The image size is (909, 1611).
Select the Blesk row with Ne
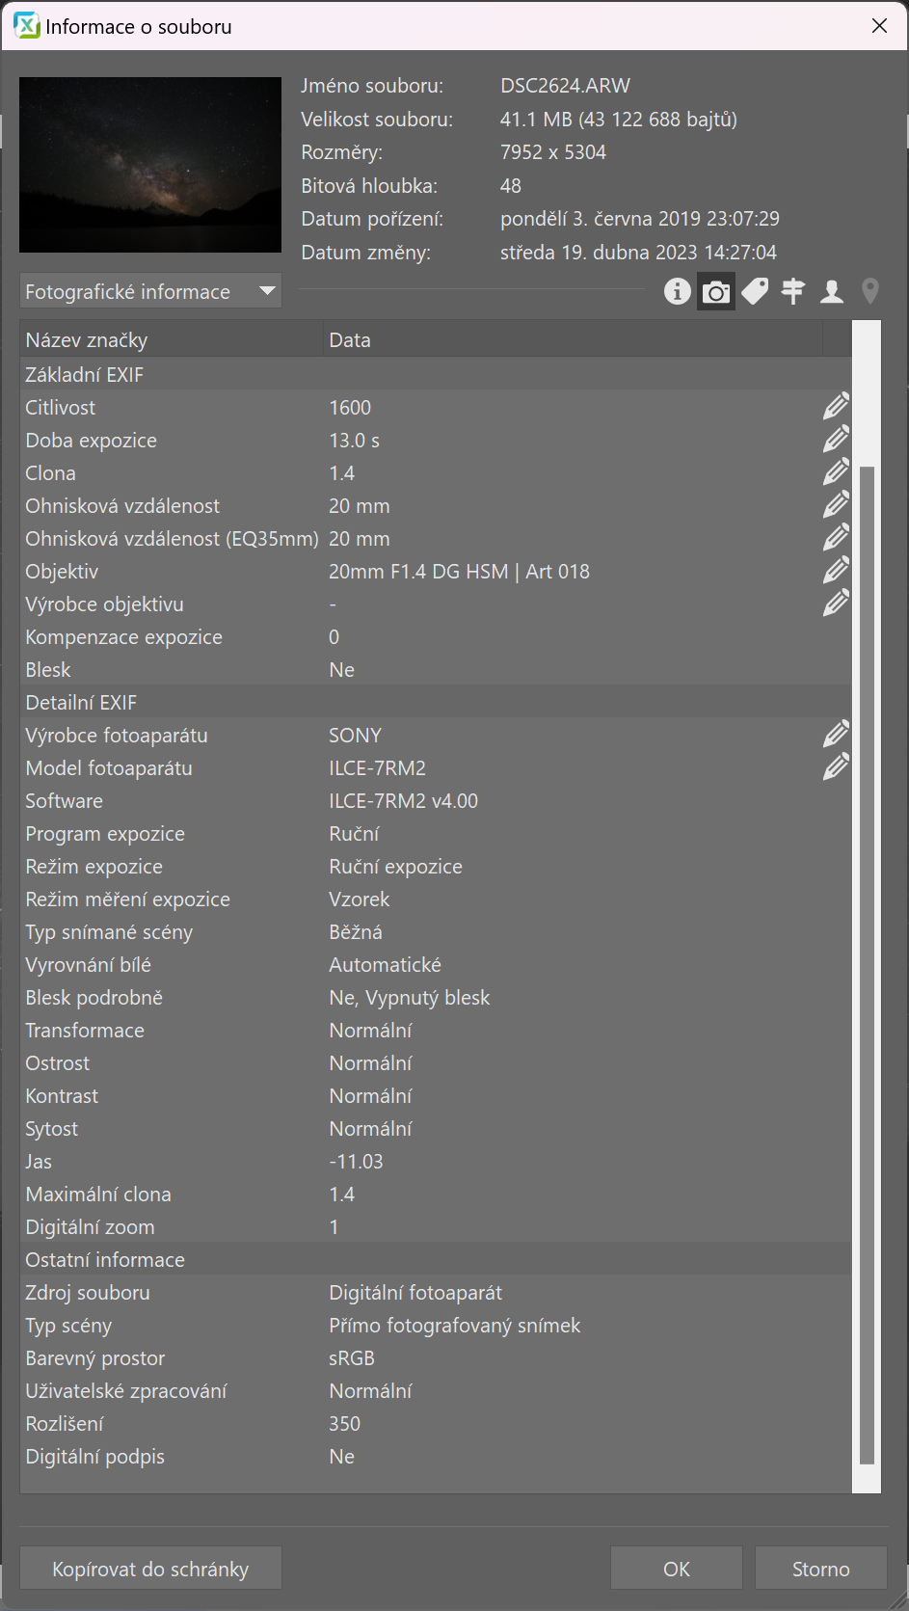(x=436, y=669)
